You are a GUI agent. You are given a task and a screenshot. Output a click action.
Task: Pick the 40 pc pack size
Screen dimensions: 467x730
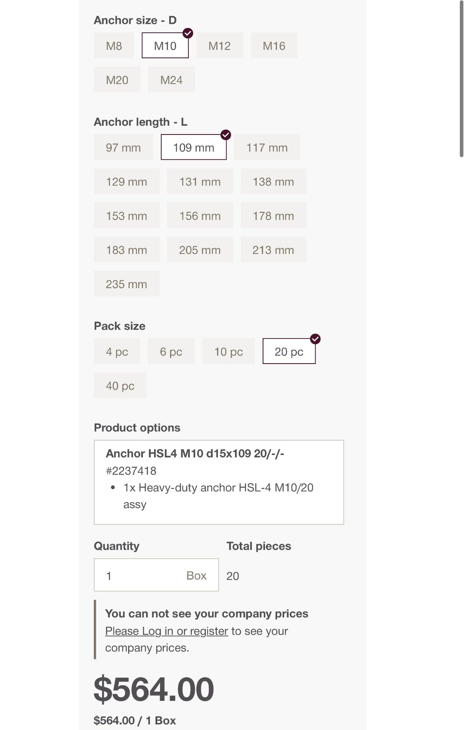(x=120, y=386)
